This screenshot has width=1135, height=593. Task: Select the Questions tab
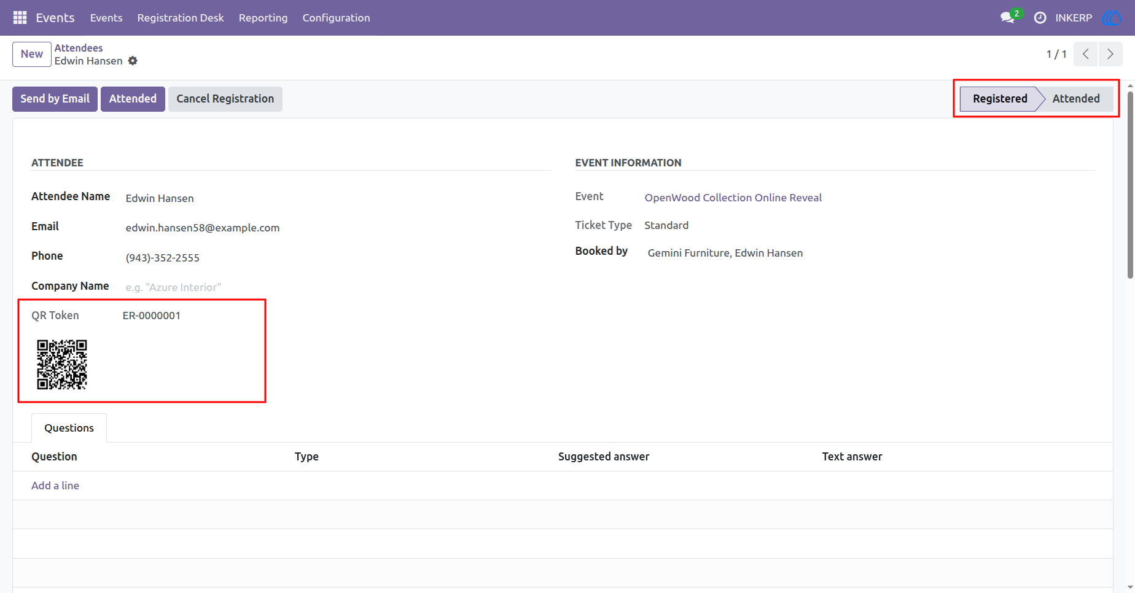(x=69, y=428)
